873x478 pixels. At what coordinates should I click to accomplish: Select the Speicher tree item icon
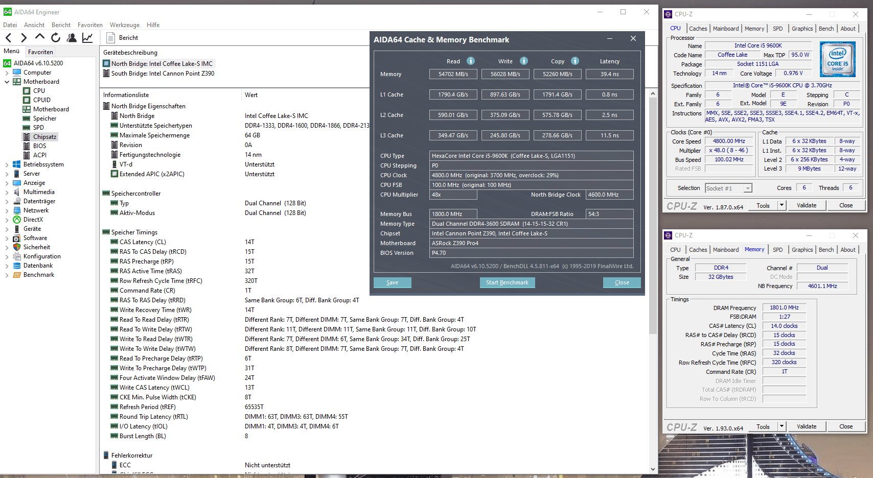tap(27, 118)
